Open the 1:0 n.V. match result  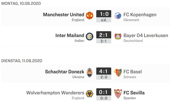104,16
